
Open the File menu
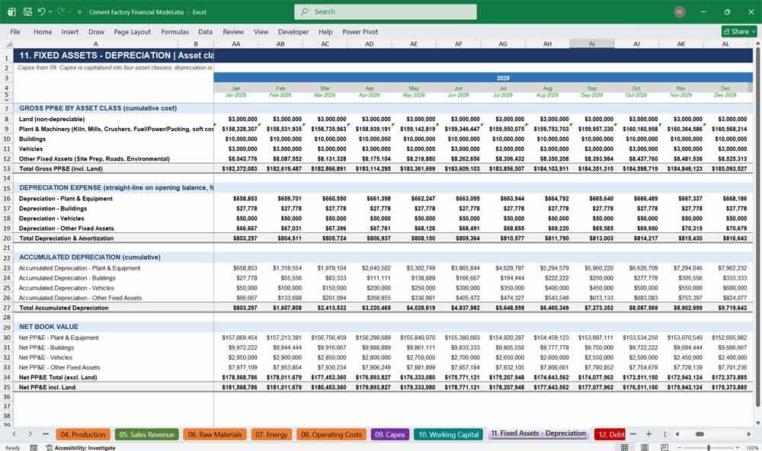point(15,31)
